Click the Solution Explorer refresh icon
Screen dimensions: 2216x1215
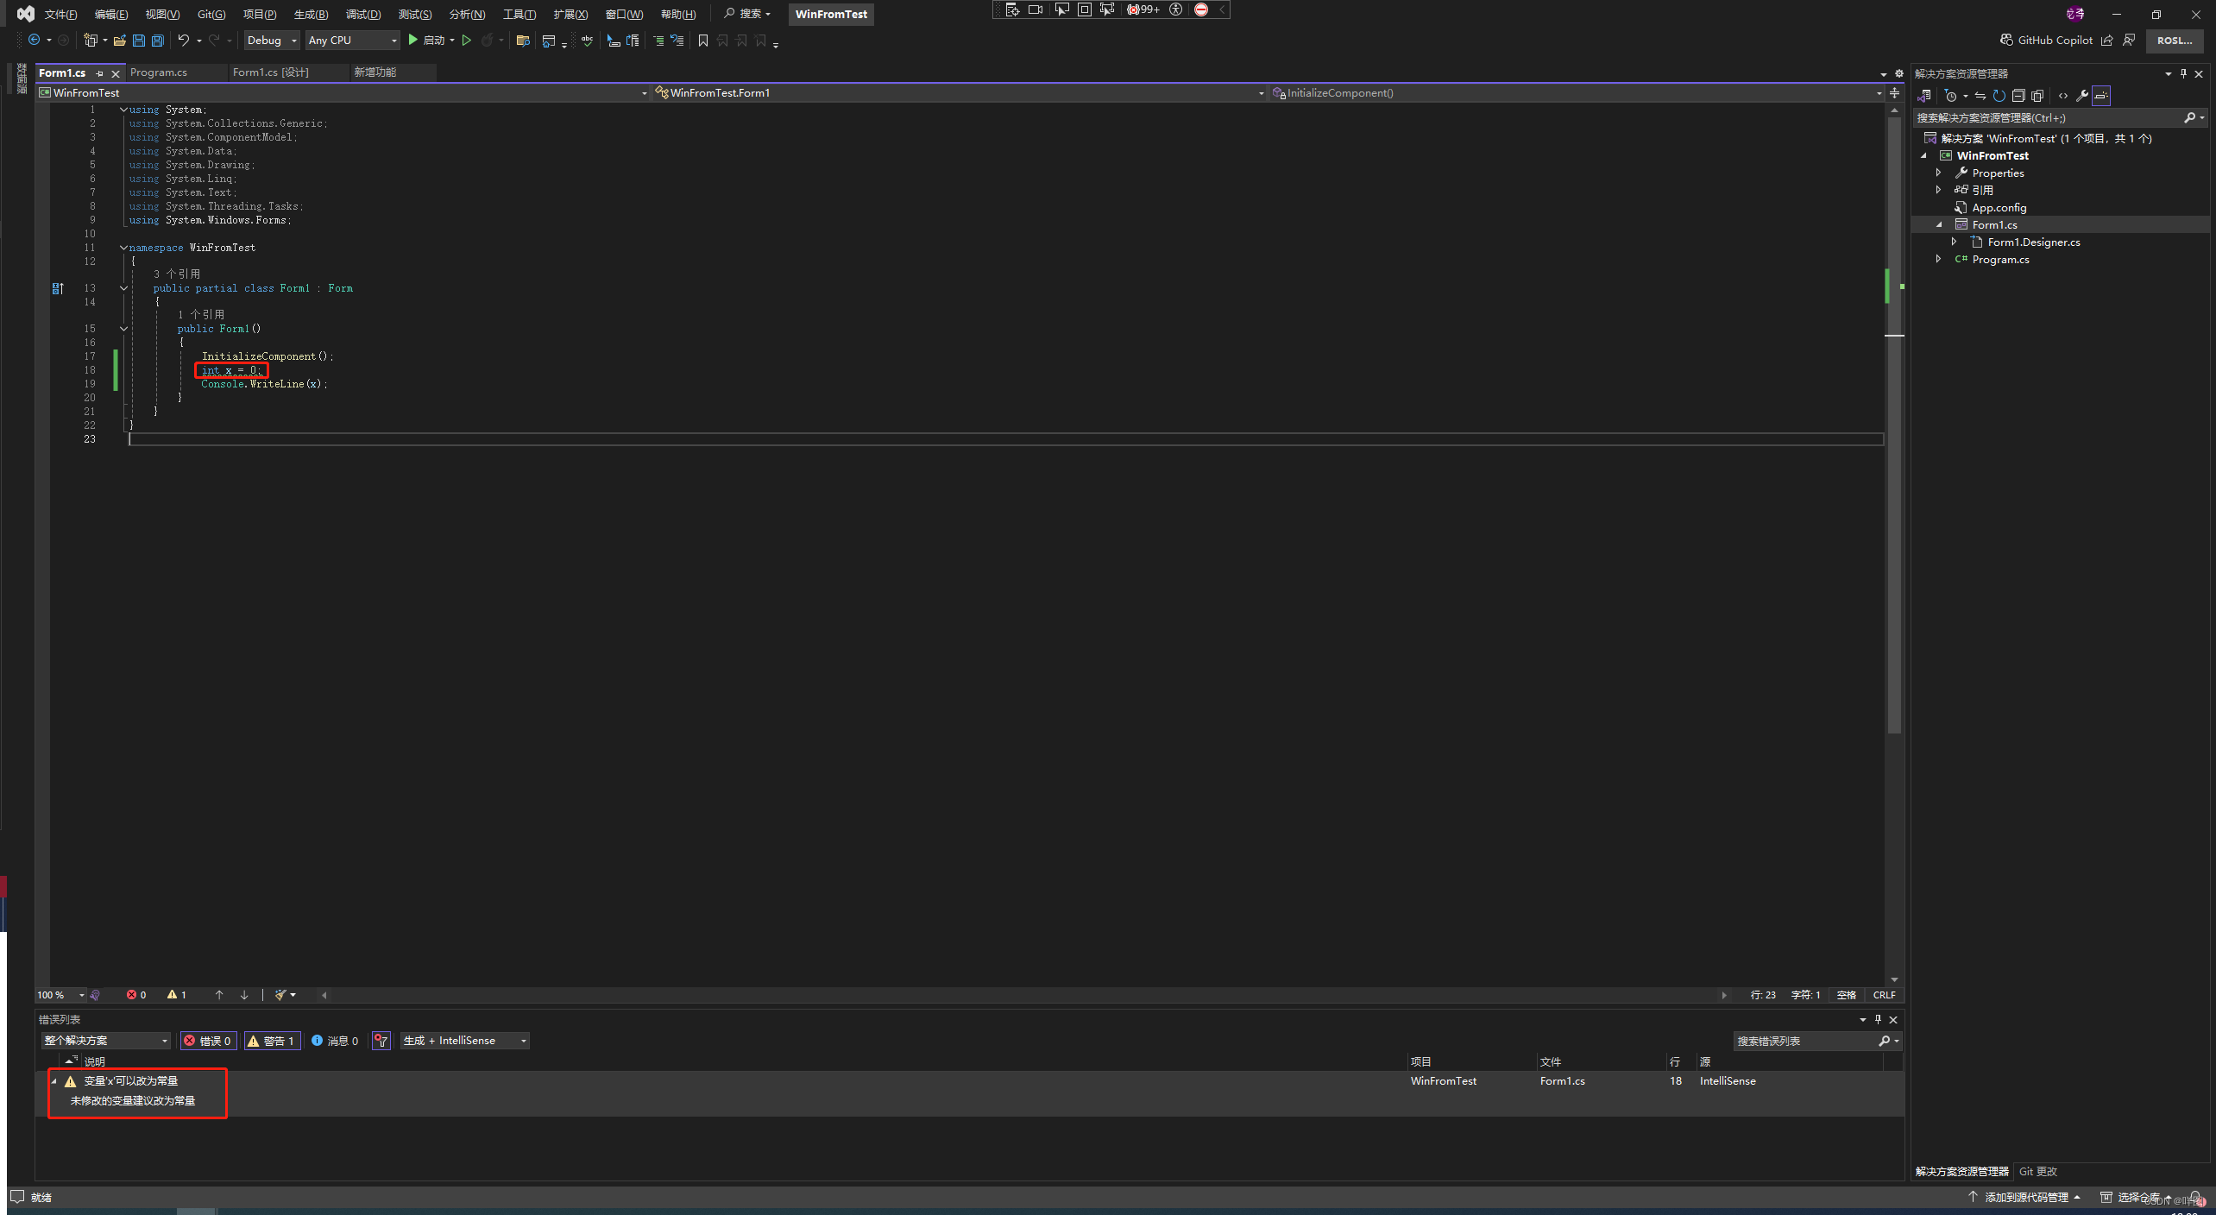tap(1999, 96)
